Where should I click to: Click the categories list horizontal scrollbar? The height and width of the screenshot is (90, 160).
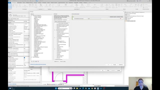(x=59, y=59)
